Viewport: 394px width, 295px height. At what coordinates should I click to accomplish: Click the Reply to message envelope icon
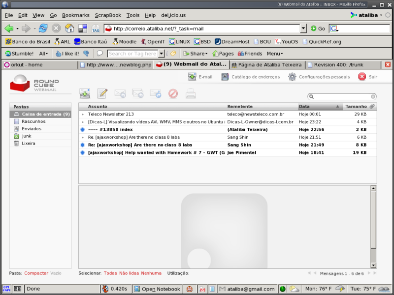(120, 93)
